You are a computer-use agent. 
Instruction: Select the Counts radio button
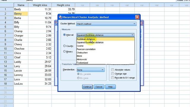[64, 46]
